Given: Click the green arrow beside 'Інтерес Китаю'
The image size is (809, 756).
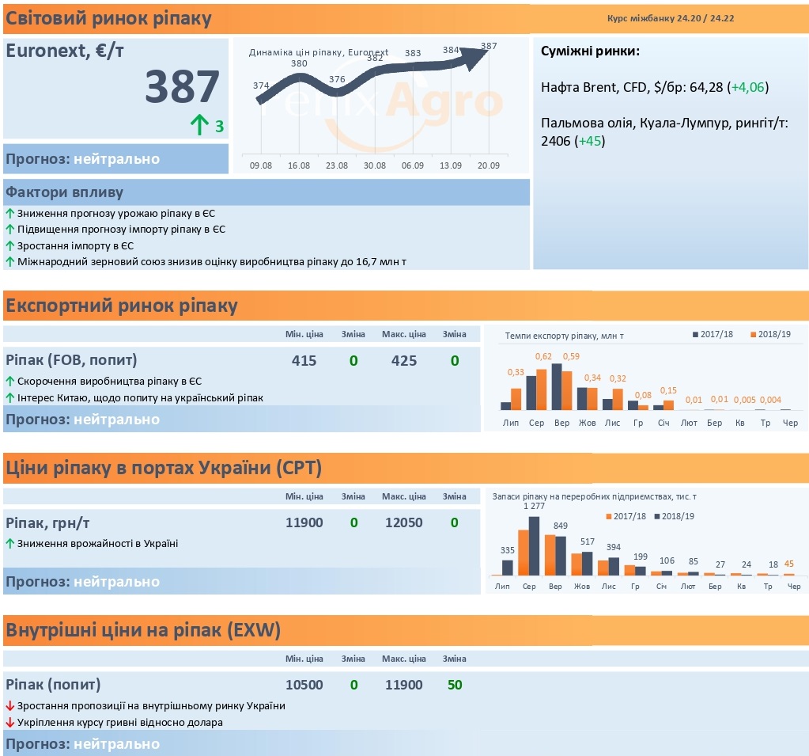Looking at the screenshot, I should [x=9, y=397].
